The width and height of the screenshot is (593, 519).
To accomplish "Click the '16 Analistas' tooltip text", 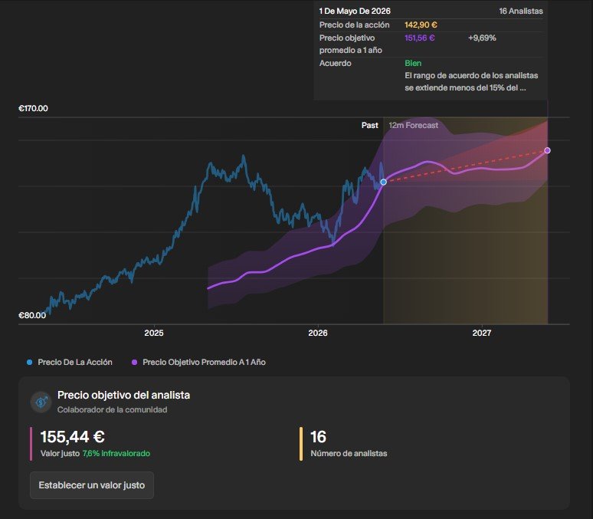I will point(521,11).
